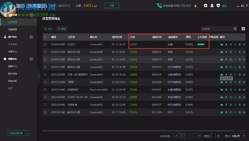Image resolution: width=249 pixels, height=141 pixels.
Task: Download results of the Camera004 task
Action: point(226,52)
